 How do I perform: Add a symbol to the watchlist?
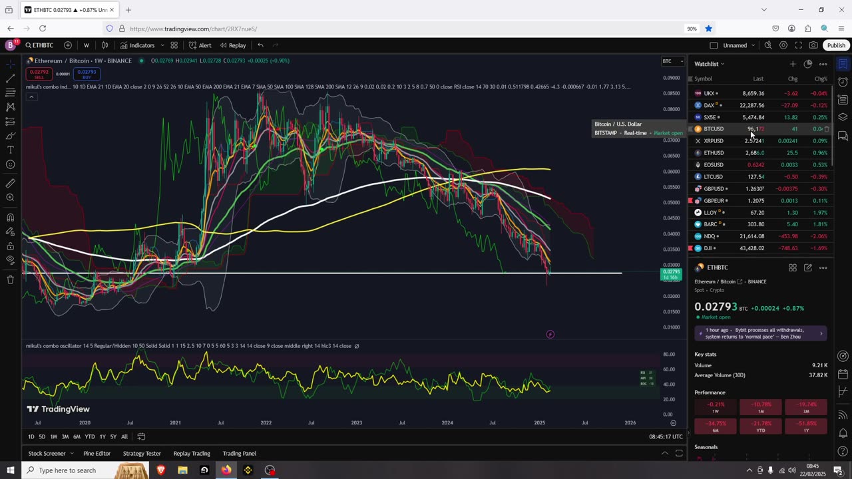click(793, 64)
